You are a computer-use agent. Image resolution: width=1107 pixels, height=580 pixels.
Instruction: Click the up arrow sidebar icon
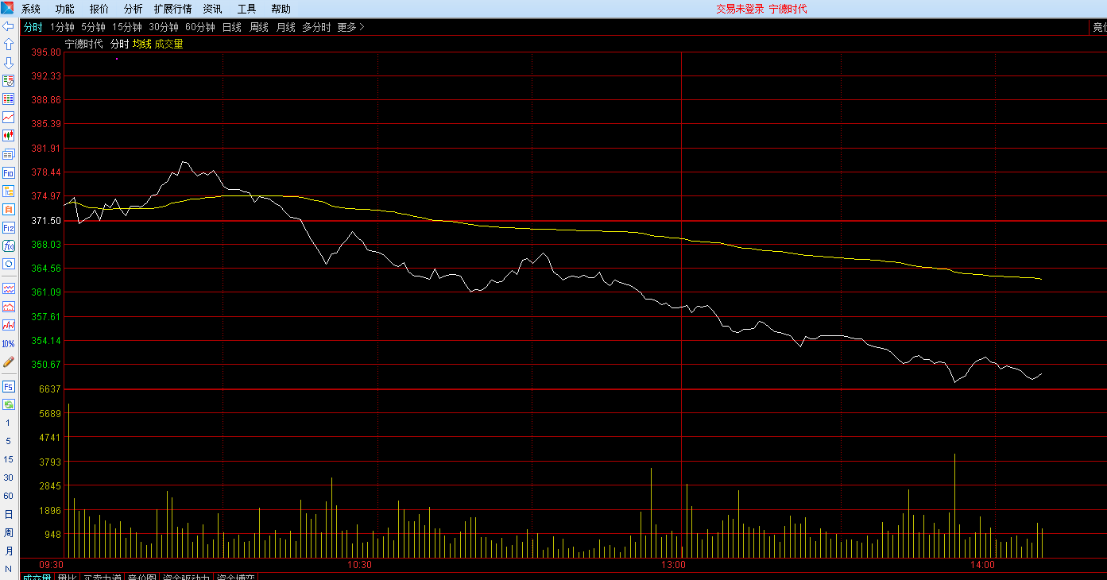pyautogui.click(x=9, y=44)
